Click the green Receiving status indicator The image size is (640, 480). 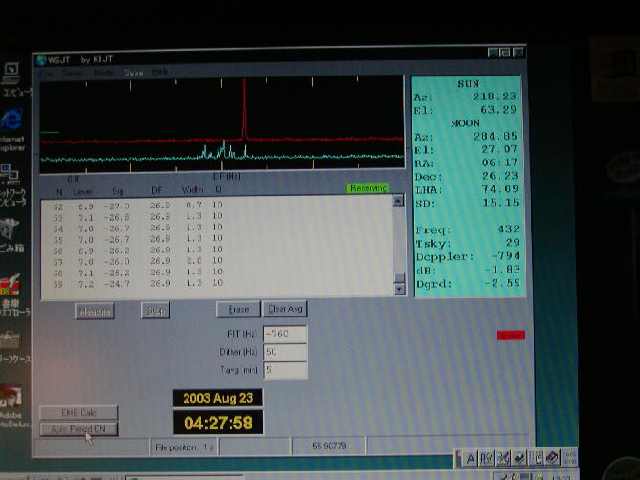[367, 188]
